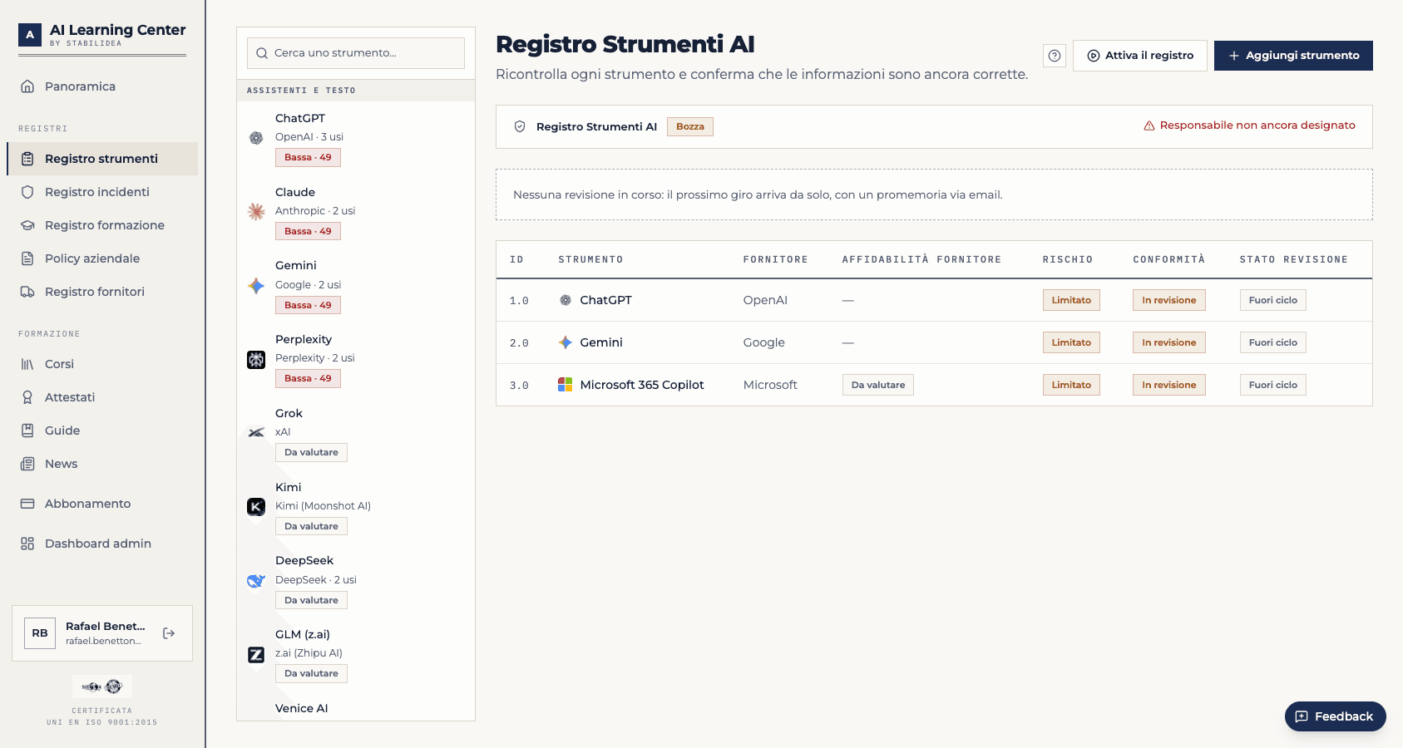This screenshot has width=1403, height=748.
Task: Click 'OpenAI' supplier cell in the table
Action: point(765,300)
